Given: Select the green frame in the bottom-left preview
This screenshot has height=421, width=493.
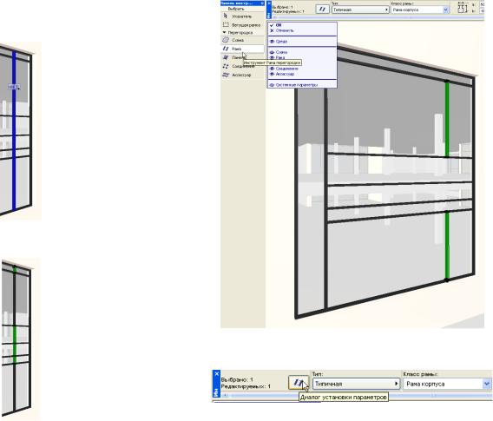Looking at the screenshot, I should 15,345.
